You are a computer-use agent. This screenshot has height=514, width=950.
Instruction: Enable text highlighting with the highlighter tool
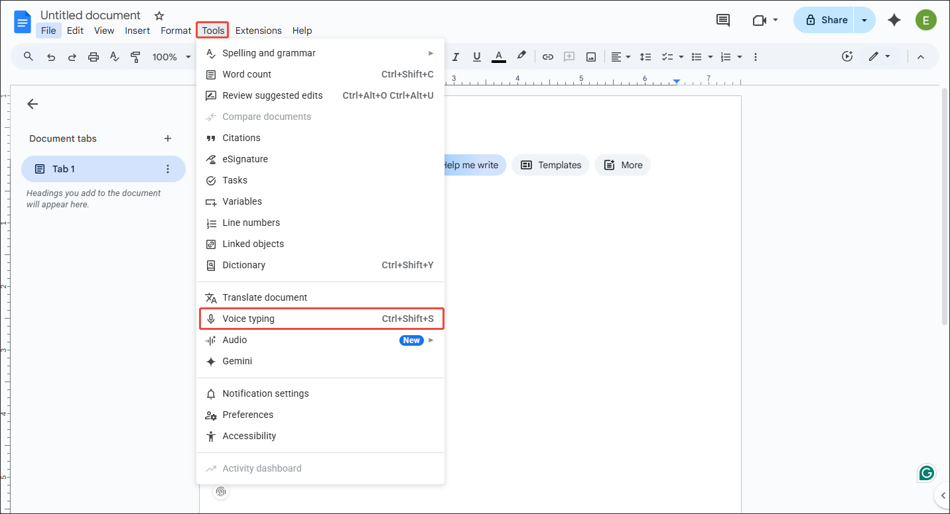click(x=522, y=56)
